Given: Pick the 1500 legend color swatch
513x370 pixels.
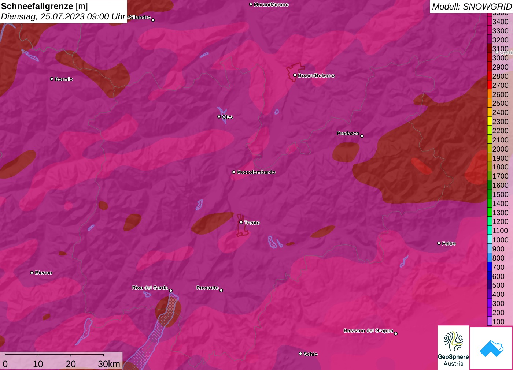Looking at the screenshot, I should coord(490,194).
